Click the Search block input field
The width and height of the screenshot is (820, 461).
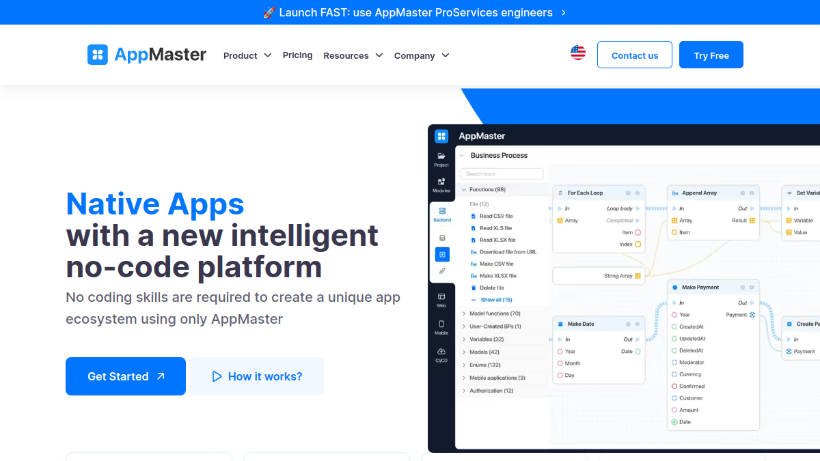[x=502, y=174]
